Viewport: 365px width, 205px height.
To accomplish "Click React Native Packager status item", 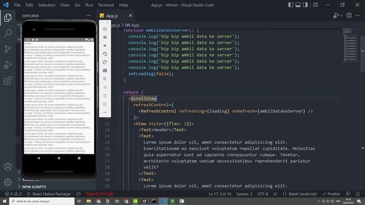I will (49, 194).
